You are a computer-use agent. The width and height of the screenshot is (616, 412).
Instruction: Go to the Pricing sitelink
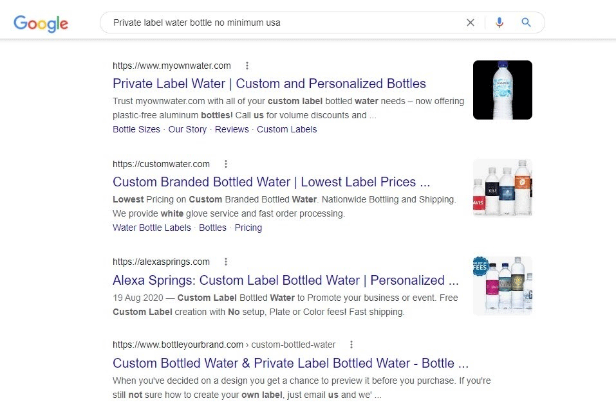(248, 228)
